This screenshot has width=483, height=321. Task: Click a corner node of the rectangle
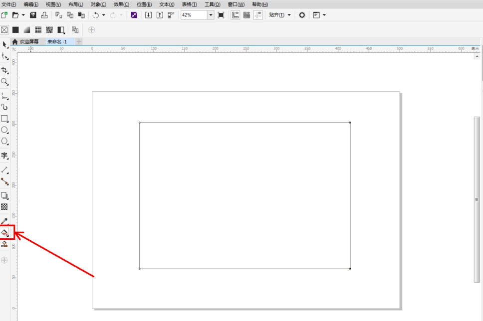tap(140, 123)
